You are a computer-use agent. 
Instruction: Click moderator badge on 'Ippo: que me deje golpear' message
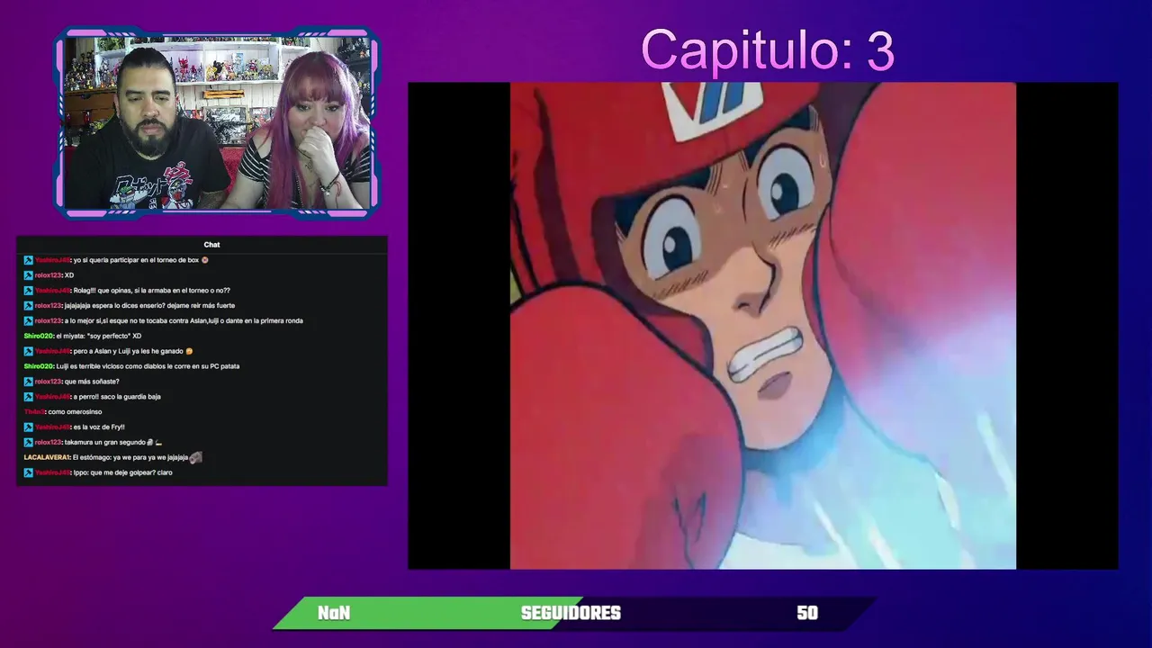pos(28,472)
